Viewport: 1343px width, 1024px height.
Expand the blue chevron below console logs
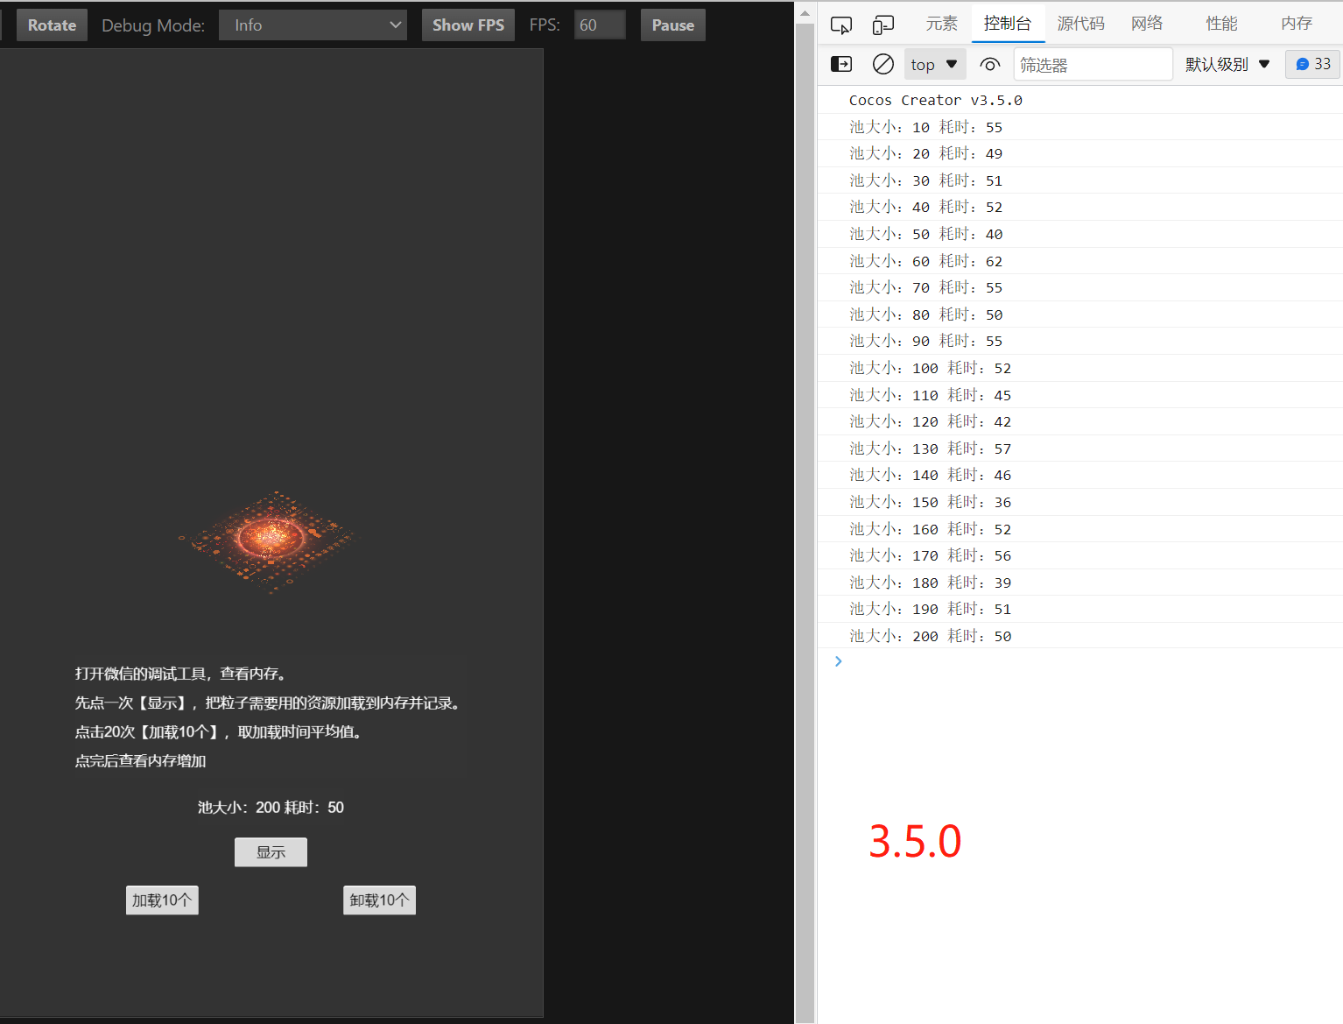(838, 660)
